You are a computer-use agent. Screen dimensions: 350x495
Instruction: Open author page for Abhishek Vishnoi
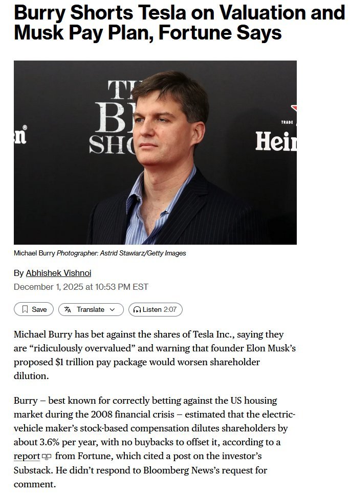click(x=59, y=273)
